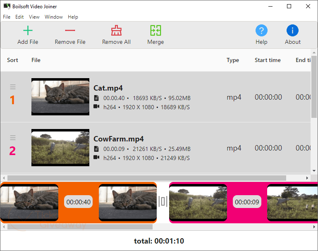Screen dimensions: 318x251
Task: Click the 25.49MB size text
Action: click(x=179, y=149)
